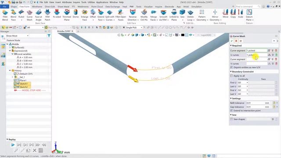This screenshot has height=158, width=281.
Task: Select the Reverse Direction tool
Action: 133,15
